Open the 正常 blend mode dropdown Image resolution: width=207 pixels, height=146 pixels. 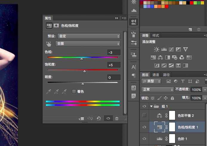point(157,89)
